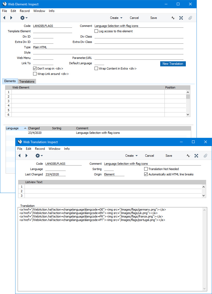Click Language field in Web Translation window

pos(55,169)
